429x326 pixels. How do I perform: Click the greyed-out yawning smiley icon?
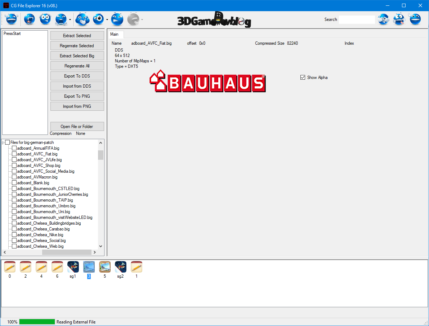click(134, 19)
